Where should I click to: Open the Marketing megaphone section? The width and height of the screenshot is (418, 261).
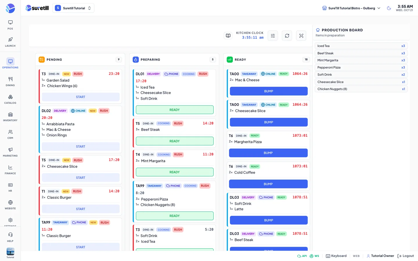click(x=10, y=152)
